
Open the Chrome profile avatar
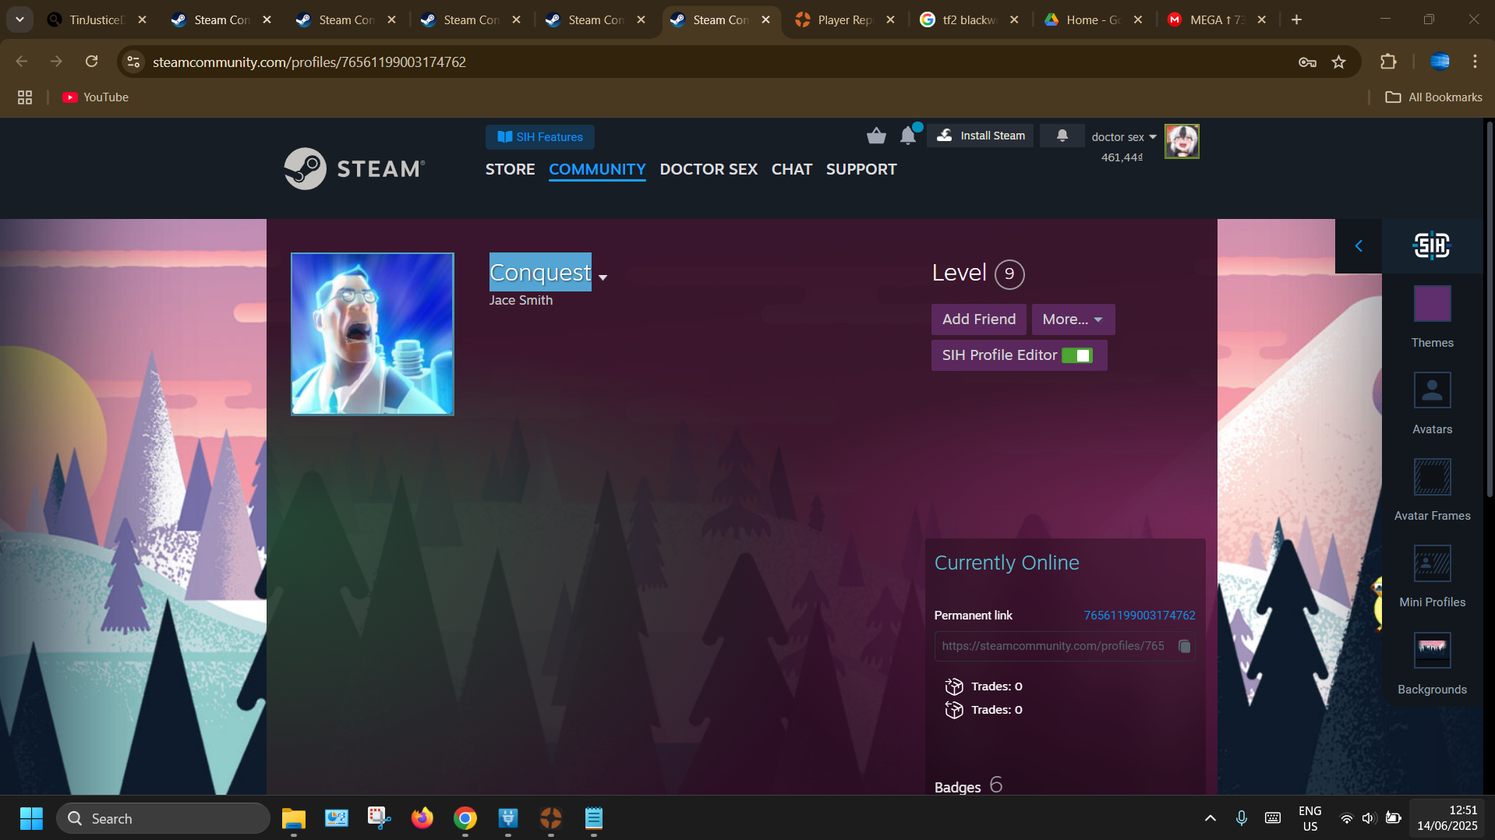coord(1440,62)
